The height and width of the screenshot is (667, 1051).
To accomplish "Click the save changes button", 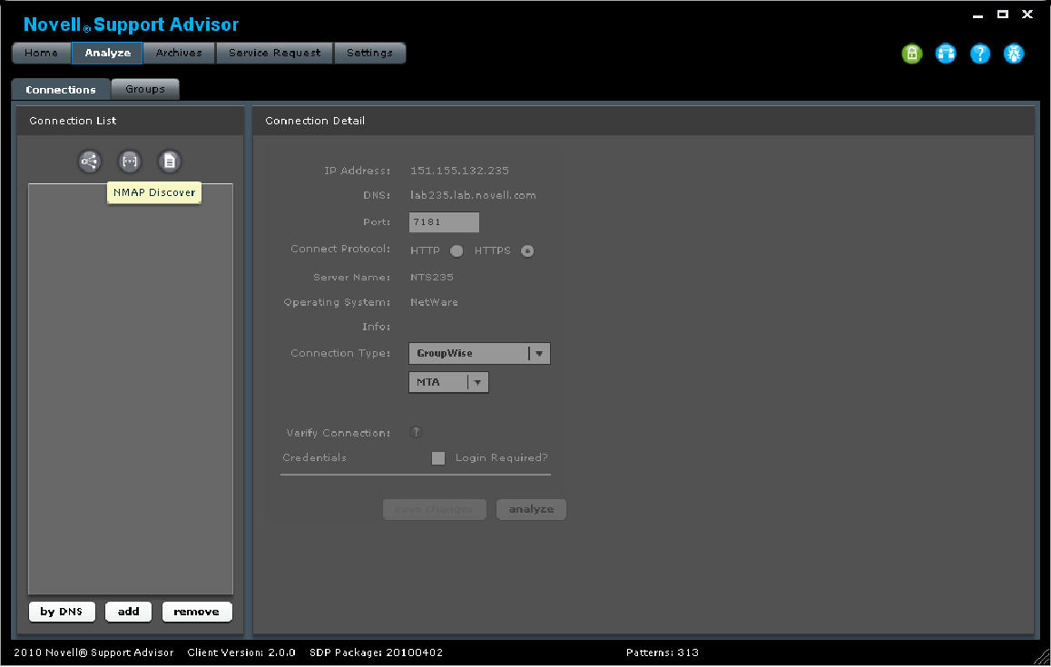I will tap(435, 509).
